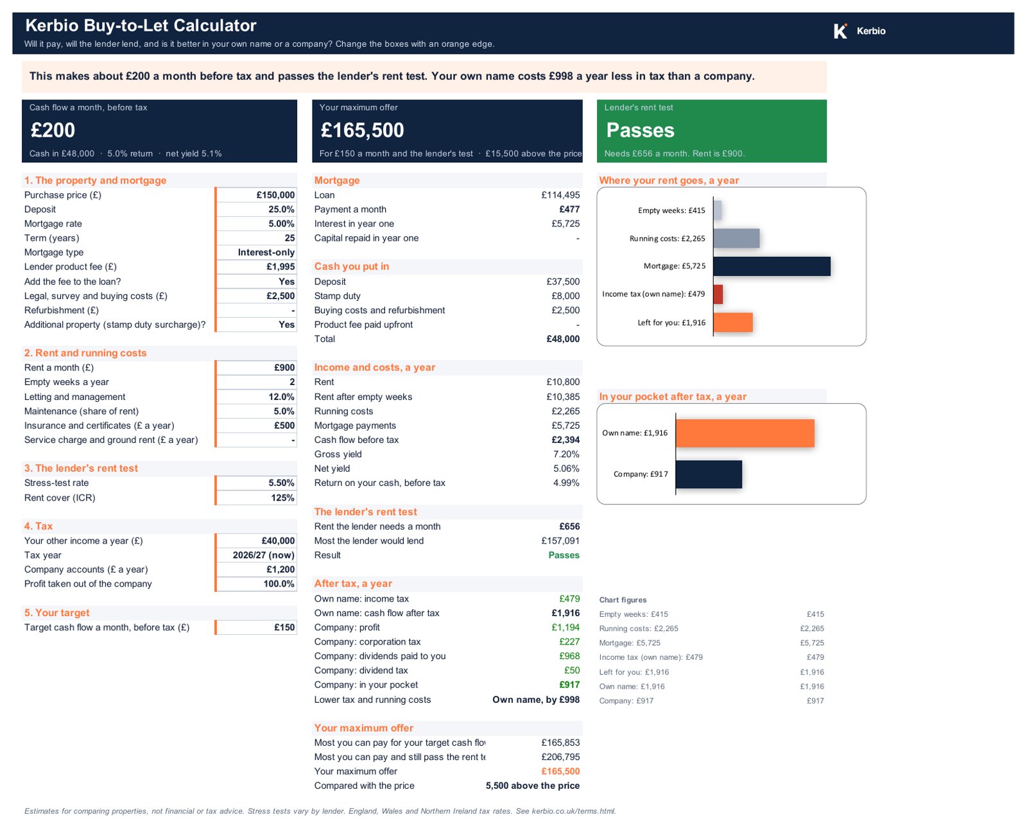Click the Most the lender would lend £157,091

click(x=560, y=541)
